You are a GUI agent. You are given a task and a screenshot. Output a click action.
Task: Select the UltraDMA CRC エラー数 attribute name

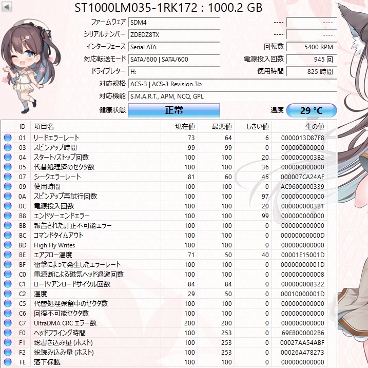pyautogui.click(x=65, y=323)
